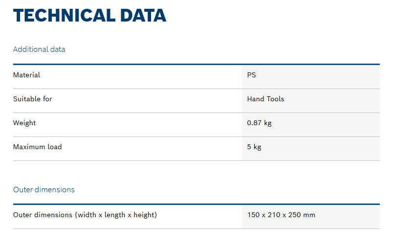The image size is (394, 248).
Task: Click the kg unit in weight value
Action: pyautogui.click(x=267, y=123)
